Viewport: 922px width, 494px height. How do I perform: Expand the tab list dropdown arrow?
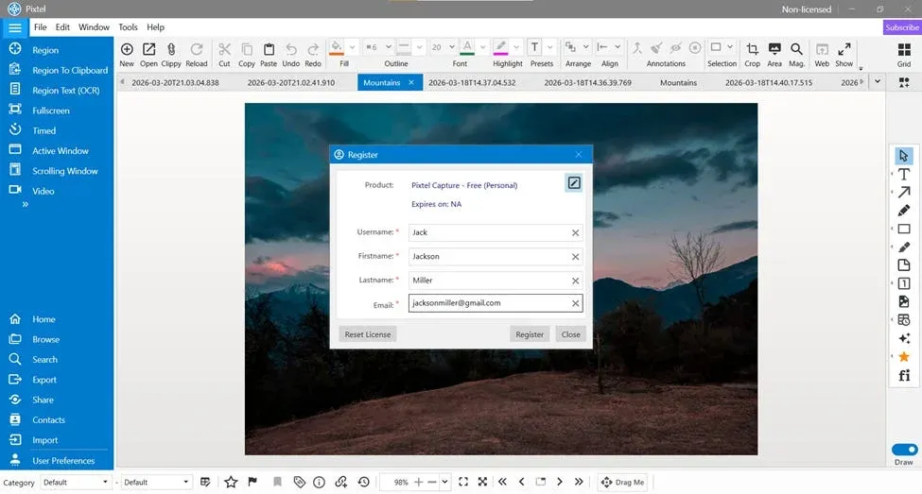click(x=878, y=82)
